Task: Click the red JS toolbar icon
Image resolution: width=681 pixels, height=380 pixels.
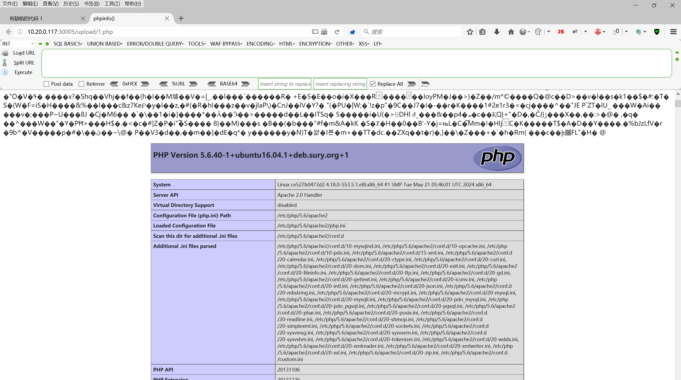Action: [x=561, y=32]
